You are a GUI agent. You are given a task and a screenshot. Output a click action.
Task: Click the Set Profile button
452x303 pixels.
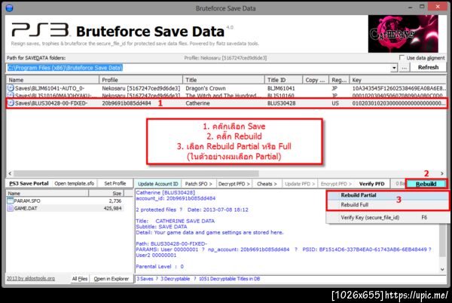[115, 183]
